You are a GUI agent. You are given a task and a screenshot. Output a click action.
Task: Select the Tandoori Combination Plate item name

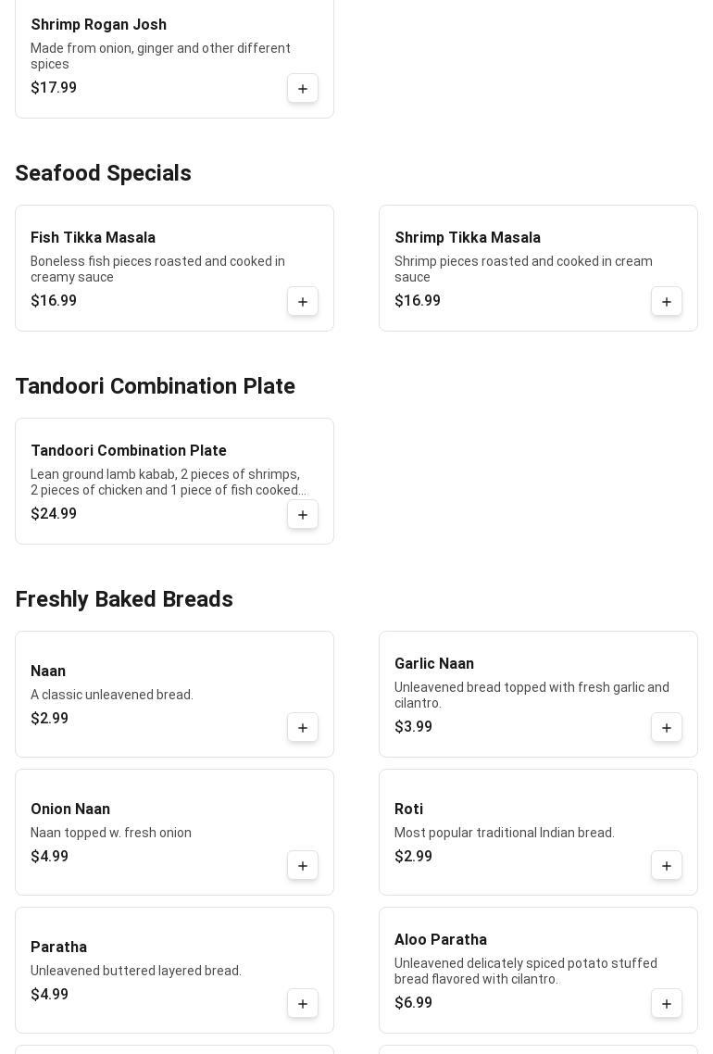coord(129,451)
